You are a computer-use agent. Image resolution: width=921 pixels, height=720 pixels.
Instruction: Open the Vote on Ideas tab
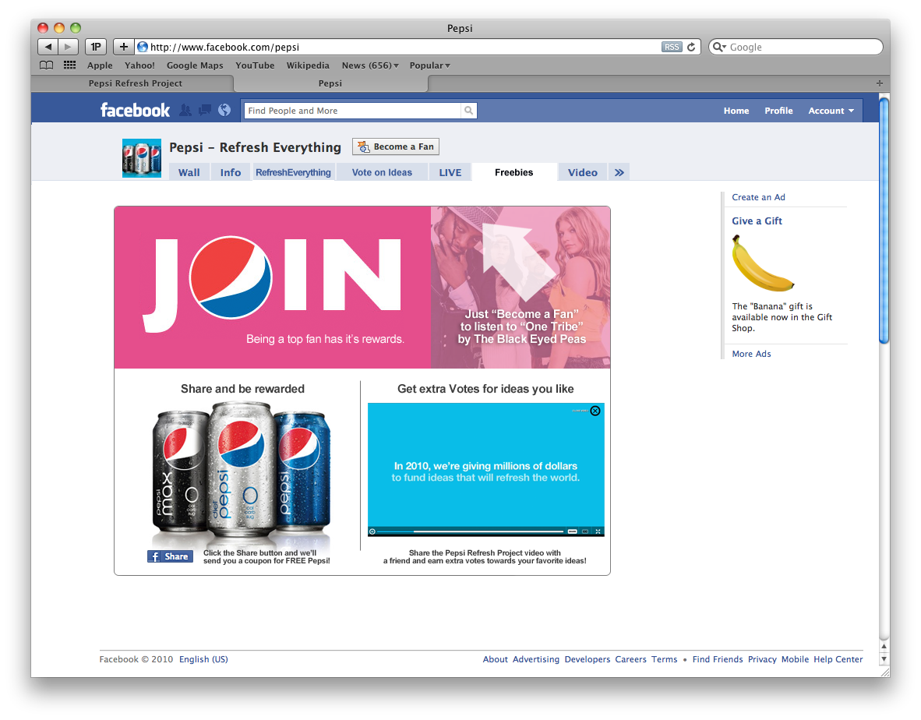(382, 172)
